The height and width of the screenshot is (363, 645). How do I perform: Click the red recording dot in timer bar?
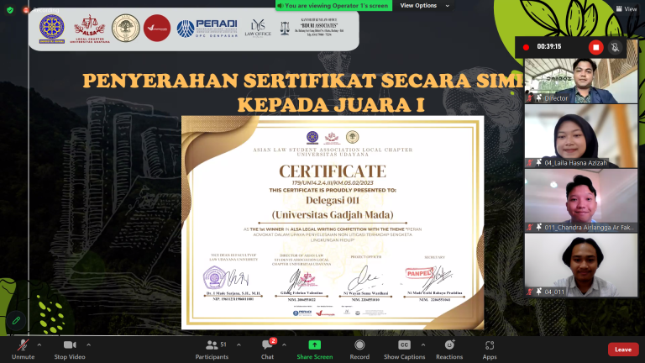[526, 47]
